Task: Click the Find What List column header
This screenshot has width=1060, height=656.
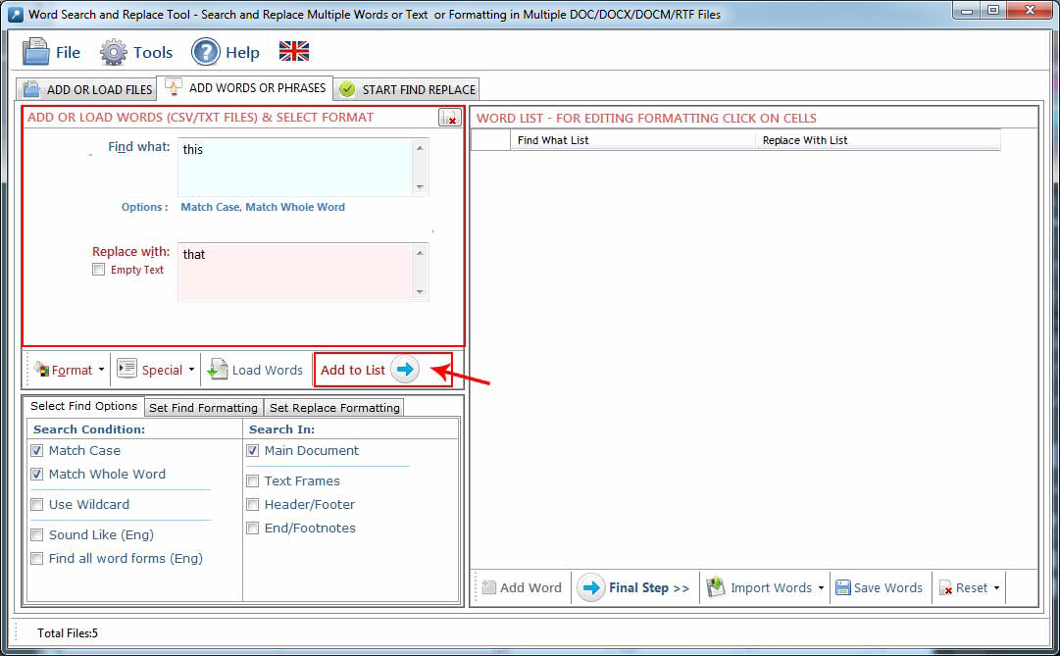Action: [632, 140]
